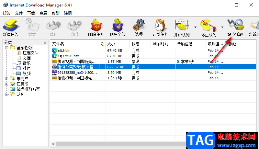Open the 帮助 menu
This screenshot has width=259, height=149.
[x=55, y=13]
